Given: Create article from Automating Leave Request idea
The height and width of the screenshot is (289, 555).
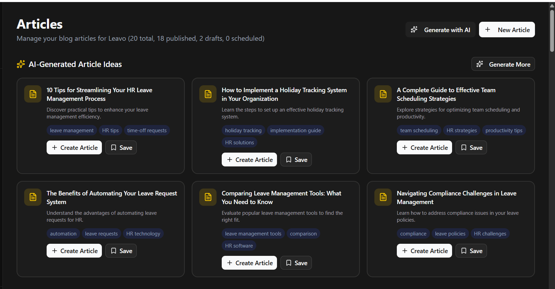Looking at the screenshot, I should (x=74, y=251).
